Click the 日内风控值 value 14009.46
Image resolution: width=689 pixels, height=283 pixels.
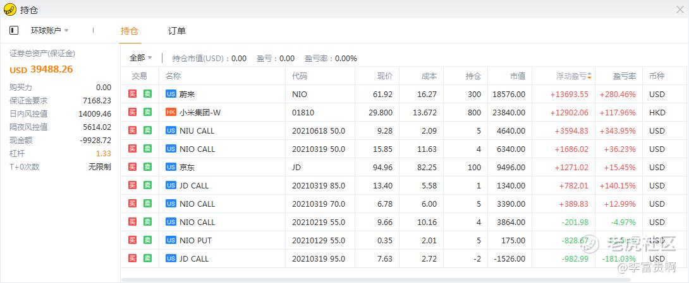[95, 114]
